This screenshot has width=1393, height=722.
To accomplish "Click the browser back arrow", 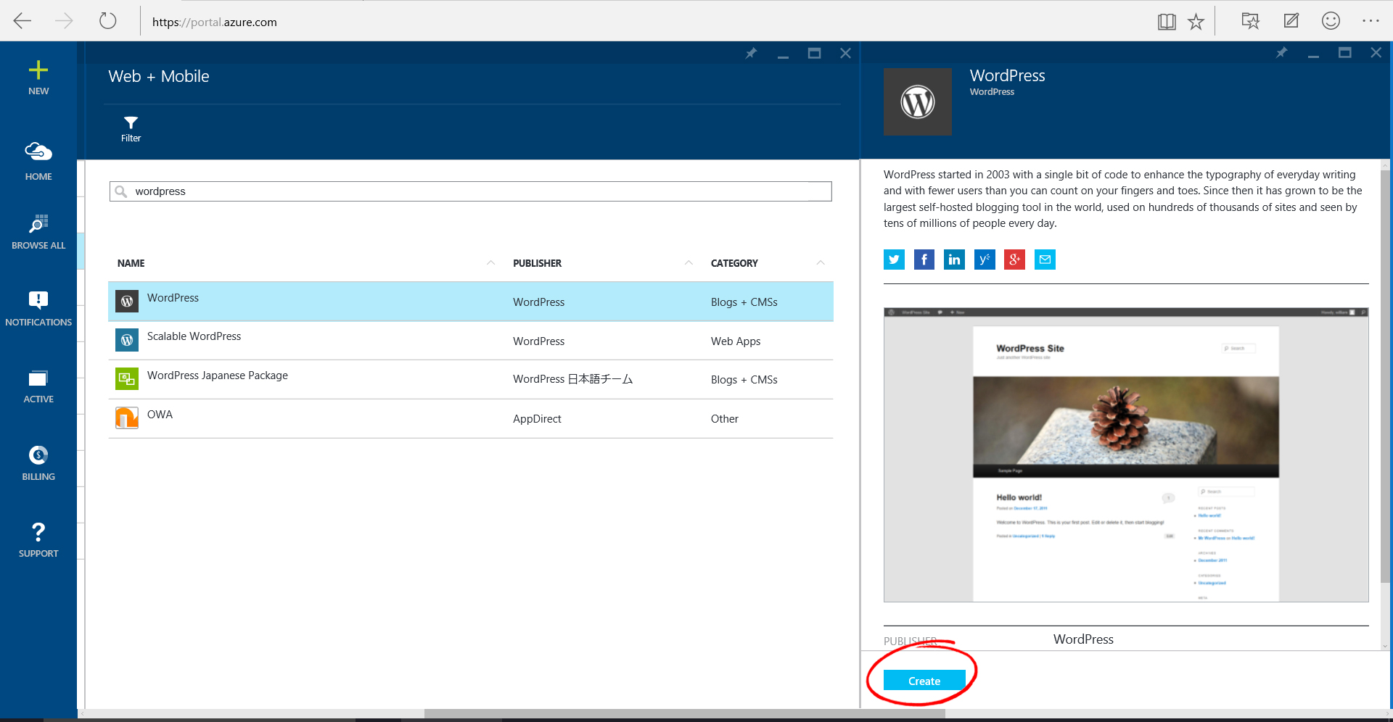I will [22, 21].
